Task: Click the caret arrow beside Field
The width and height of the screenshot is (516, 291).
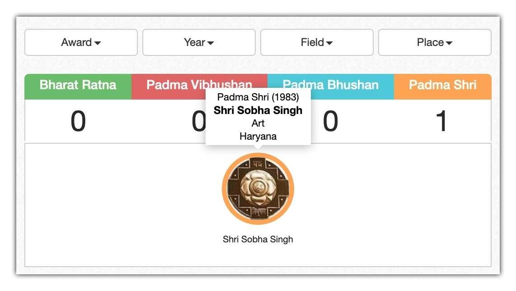Action: [x=329, y=43]
